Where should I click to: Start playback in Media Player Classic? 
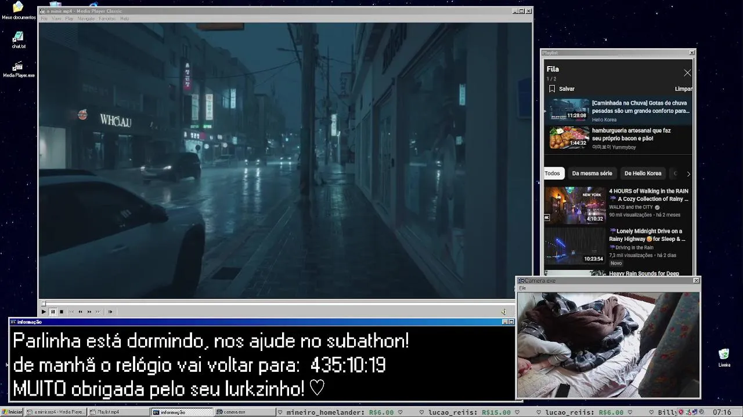(x=44, y=312)
